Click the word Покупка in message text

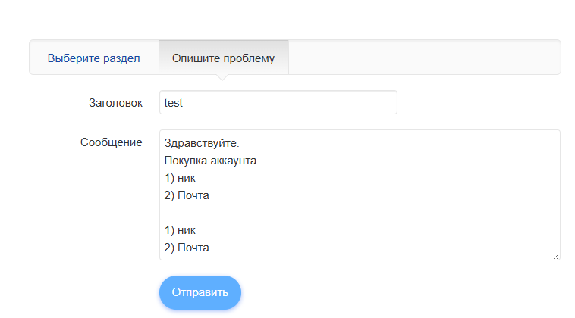pos(186,161)
